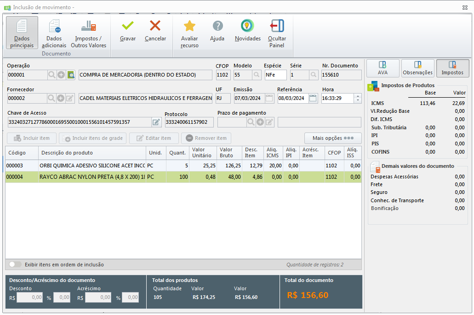Click Incluir itens de grade button
The image size is (474, 315).
coord(92,138)
